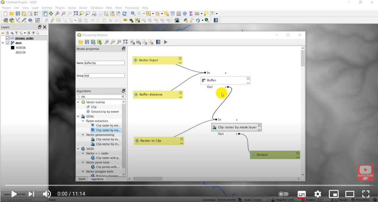Open the Export as Python script icon
Screen dimensions: 378x202
click(133, 42)
